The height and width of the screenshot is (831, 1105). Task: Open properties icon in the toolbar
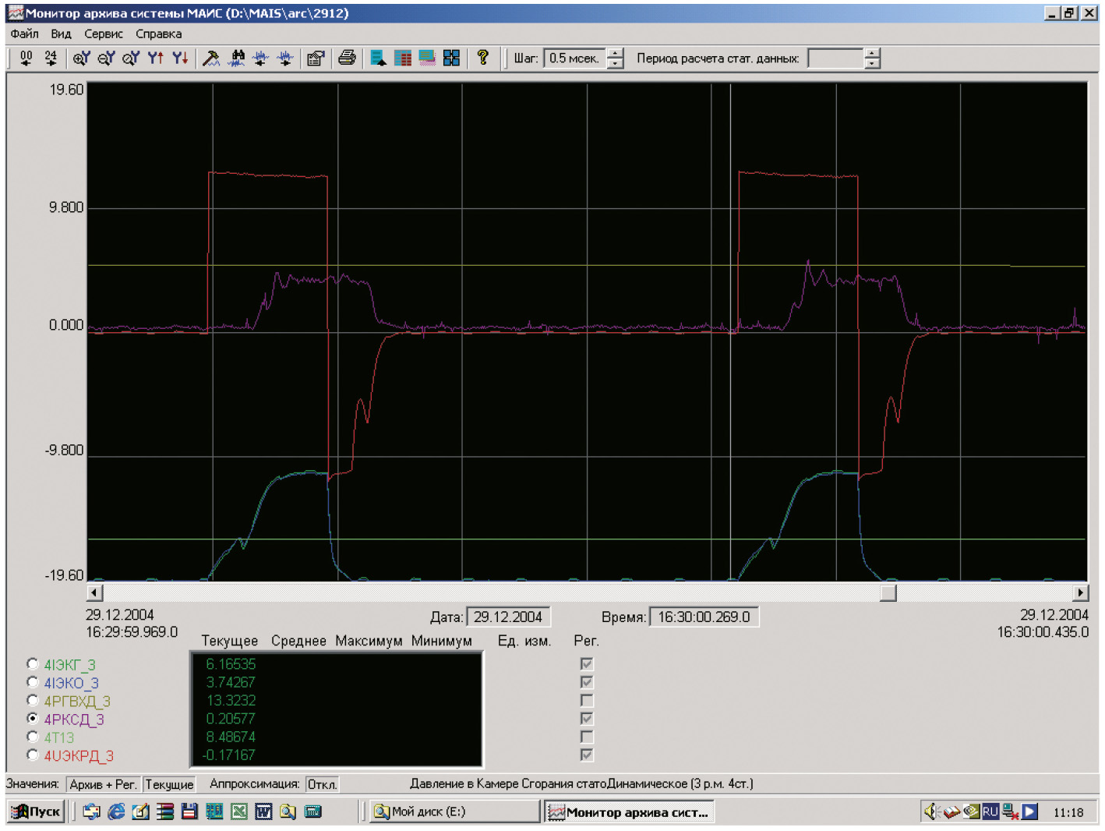316,58
